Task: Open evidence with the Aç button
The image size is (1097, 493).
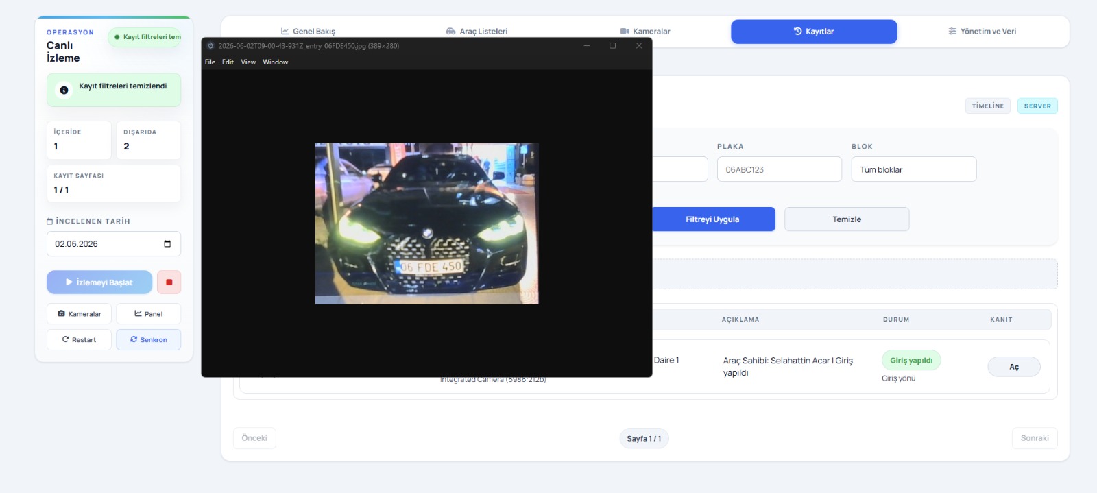Action: pos(1014,367)
